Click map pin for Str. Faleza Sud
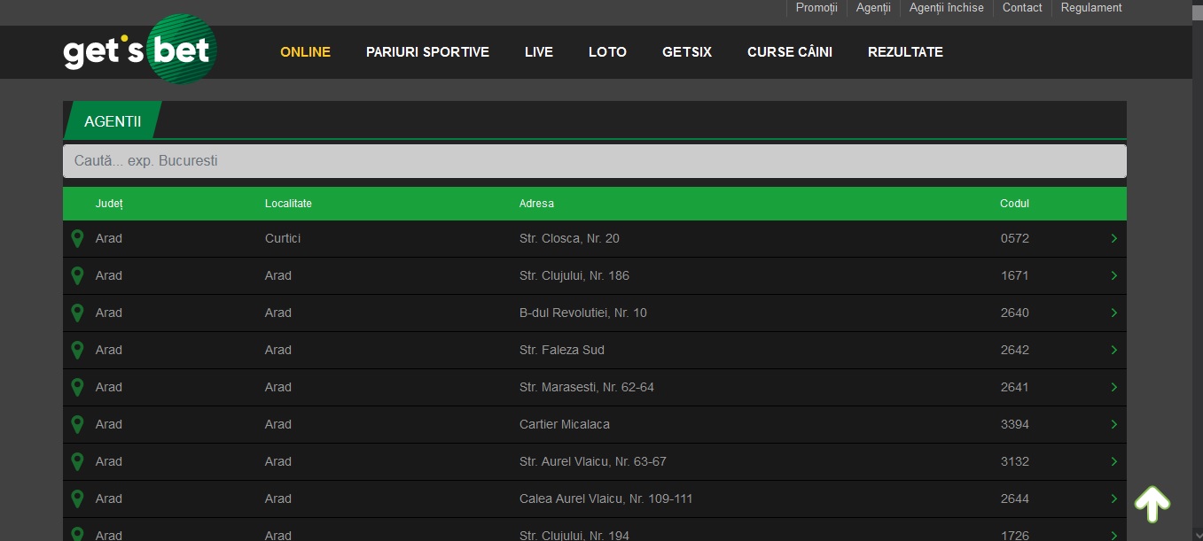1203x541 pixels. pyautogui.click(x=77, y=350)
